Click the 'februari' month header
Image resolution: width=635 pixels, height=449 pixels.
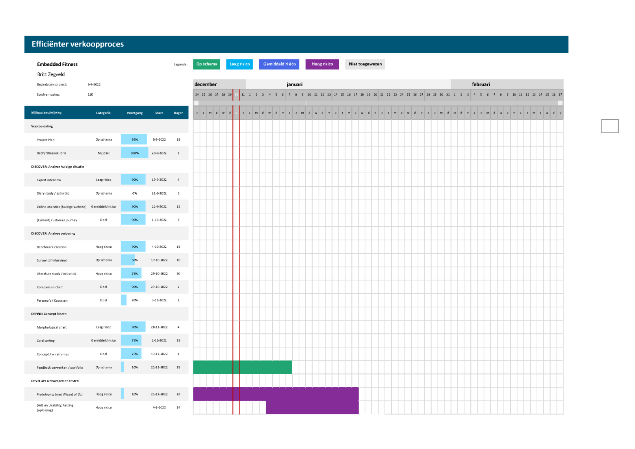coord(481,84)
